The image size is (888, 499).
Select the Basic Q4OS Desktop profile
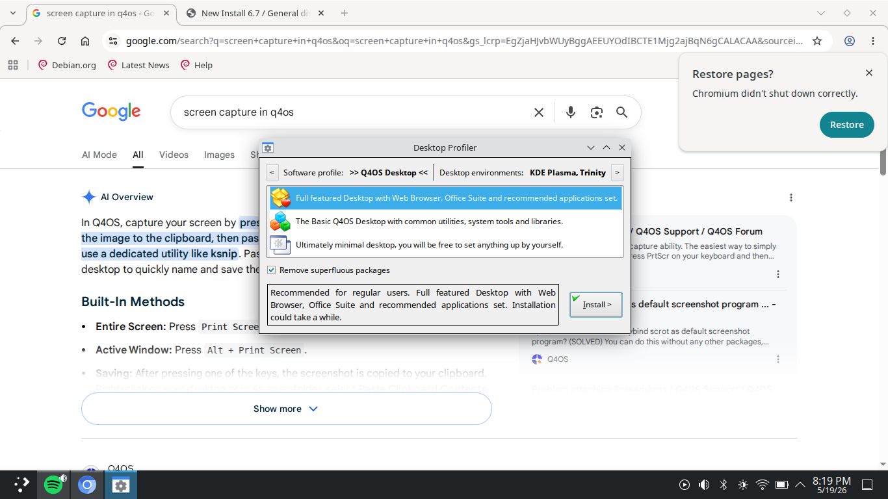pyautogui.click(x=445, y=222)
